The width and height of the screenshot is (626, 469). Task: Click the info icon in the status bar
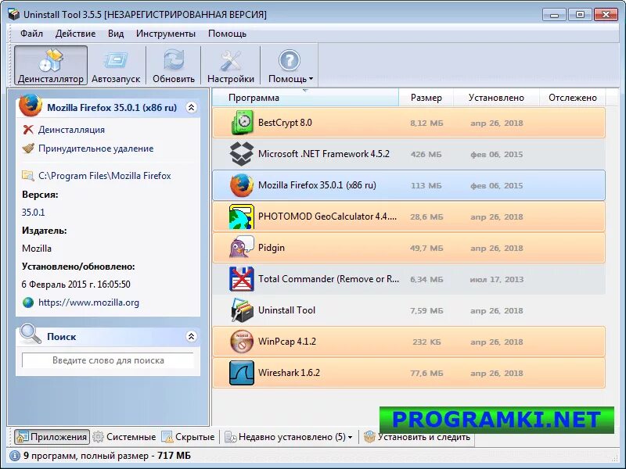click(x=15, y=456)
